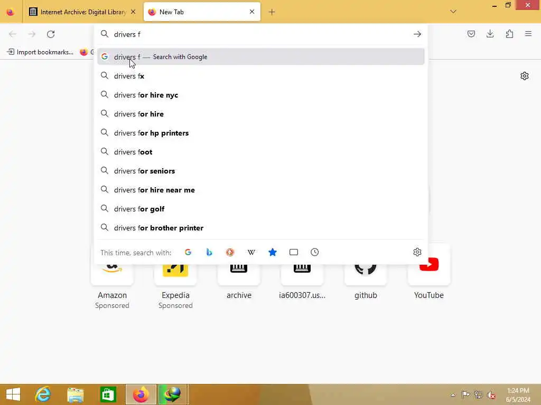Select 'drivers f — Search with Google'
This screenshot has width=541, height=405.
261,57
